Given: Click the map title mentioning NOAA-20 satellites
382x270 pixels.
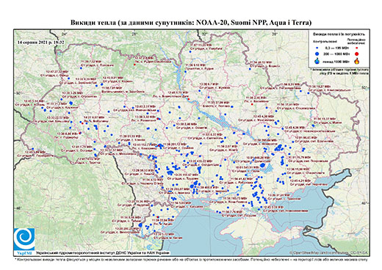Looking at the screenshot, I should tap(191, 23).
